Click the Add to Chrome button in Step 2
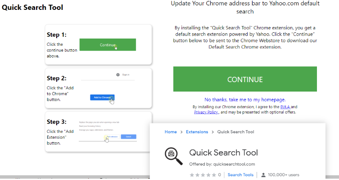 (102, 97)
